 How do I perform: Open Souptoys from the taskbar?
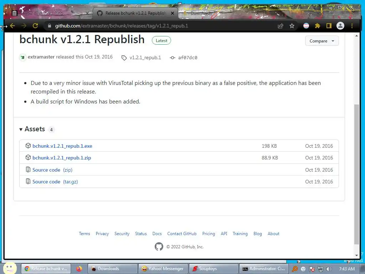coord(214,269)
